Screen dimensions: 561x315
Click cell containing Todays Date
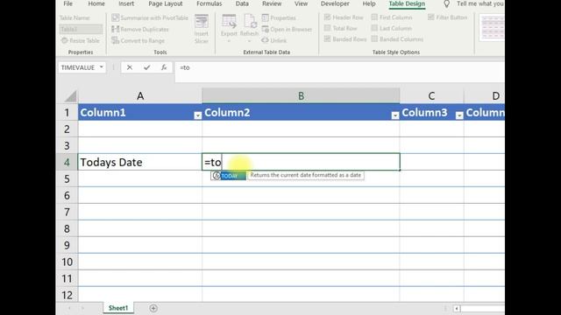(x=140, y=162)
